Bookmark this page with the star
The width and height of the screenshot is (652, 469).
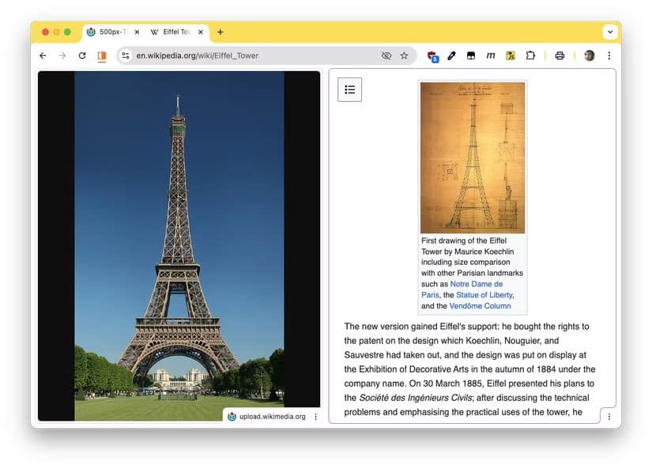click(x=405, y=55)
